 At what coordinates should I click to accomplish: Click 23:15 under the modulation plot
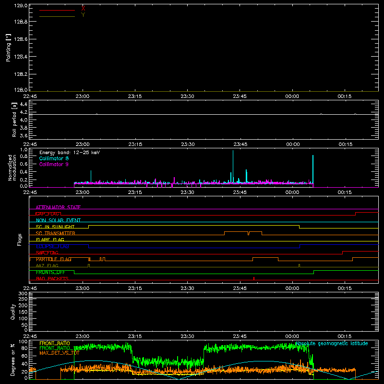tap(135, 192)
